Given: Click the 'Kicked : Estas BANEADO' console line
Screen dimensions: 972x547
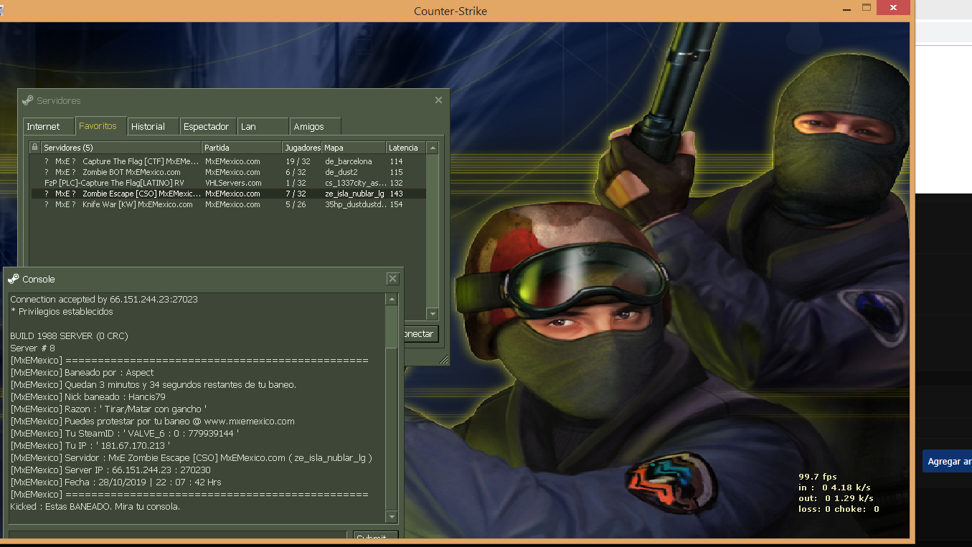Looking at the screenshot, I should click(95, 507).
